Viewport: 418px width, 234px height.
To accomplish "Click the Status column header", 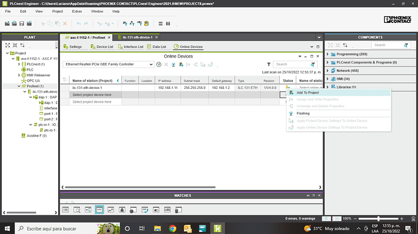I will pyautogui.click(x=288, y=80).
